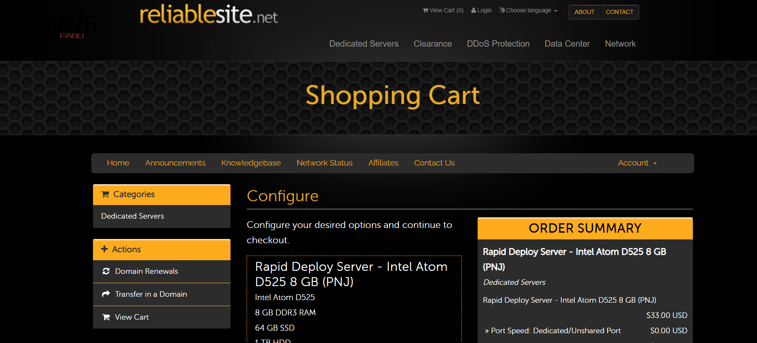Viewport: 757px width, 343px height.
Task: Open the Network menu item
Action: [620, 44]
